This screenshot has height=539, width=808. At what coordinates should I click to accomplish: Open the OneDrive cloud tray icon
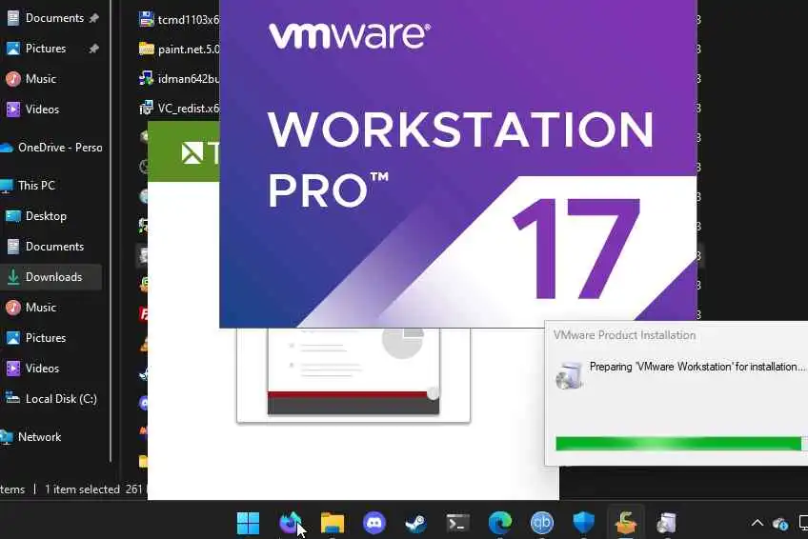tap(780, 524)
